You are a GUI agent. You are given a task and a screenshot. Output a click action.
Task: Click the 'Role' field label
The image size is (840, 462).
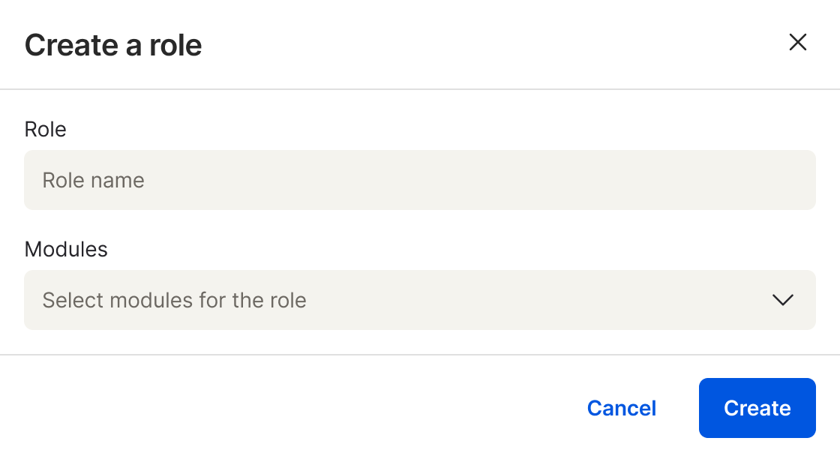(x=46, y=129)
